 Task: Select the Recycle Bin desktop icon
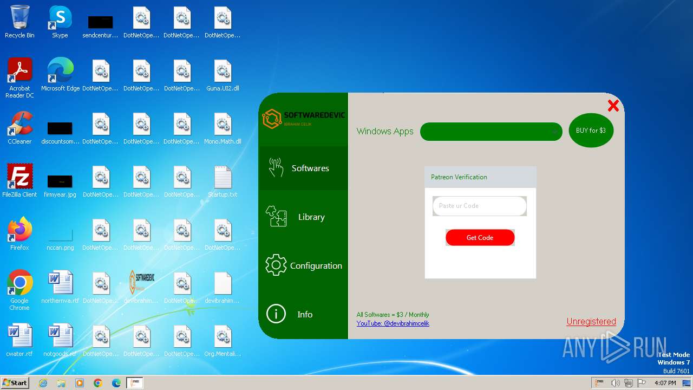(19, 22)
